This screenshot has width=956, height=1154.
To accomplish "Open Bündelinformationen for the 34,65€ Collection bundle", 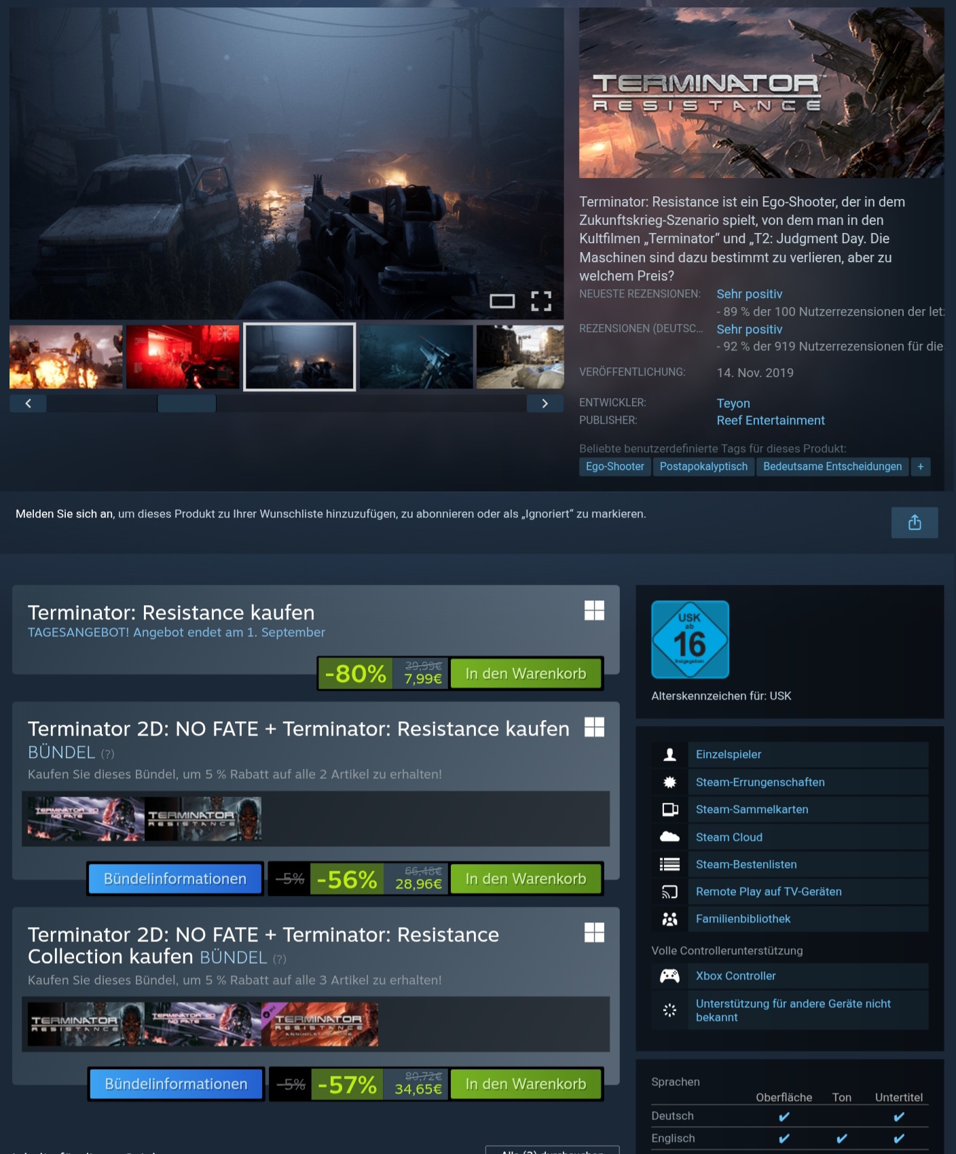I will click(x=177, y=1084).
